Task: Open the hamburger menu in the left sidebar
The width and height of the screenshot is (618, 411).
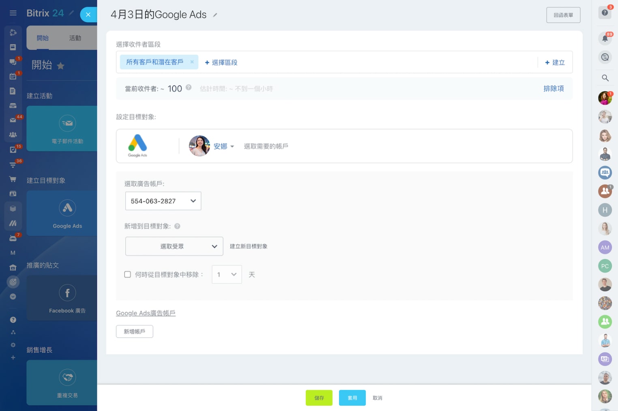Action: click(x=13, y=13)
